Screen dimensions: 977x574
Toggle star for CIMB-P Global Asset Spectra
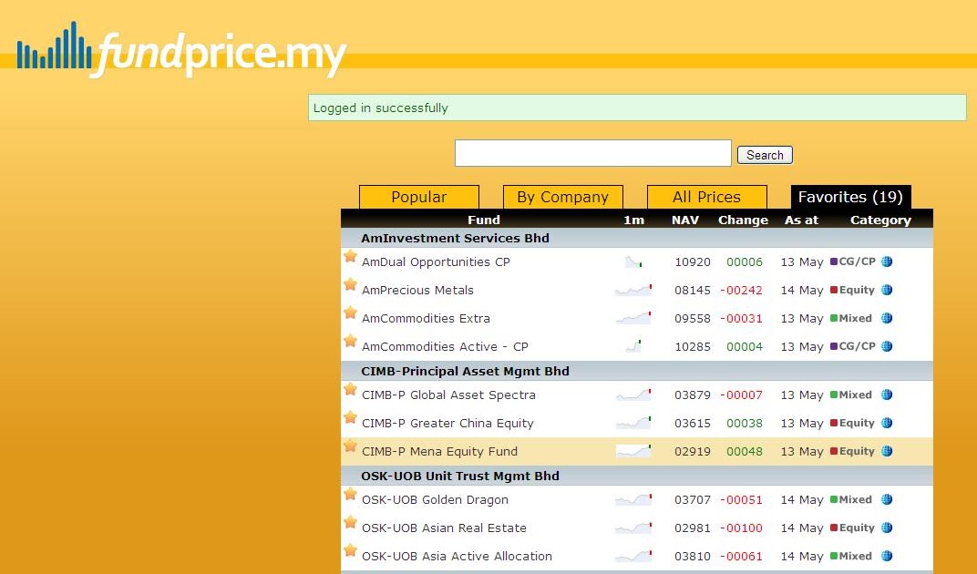(x=350, y=389)
